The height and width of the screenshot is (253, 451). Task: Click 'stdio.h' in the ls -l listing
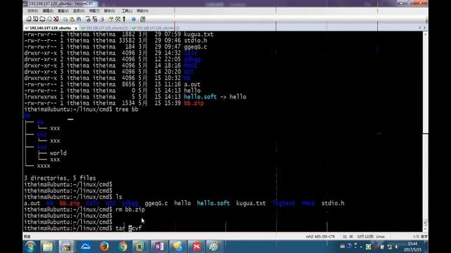point(196,41)
